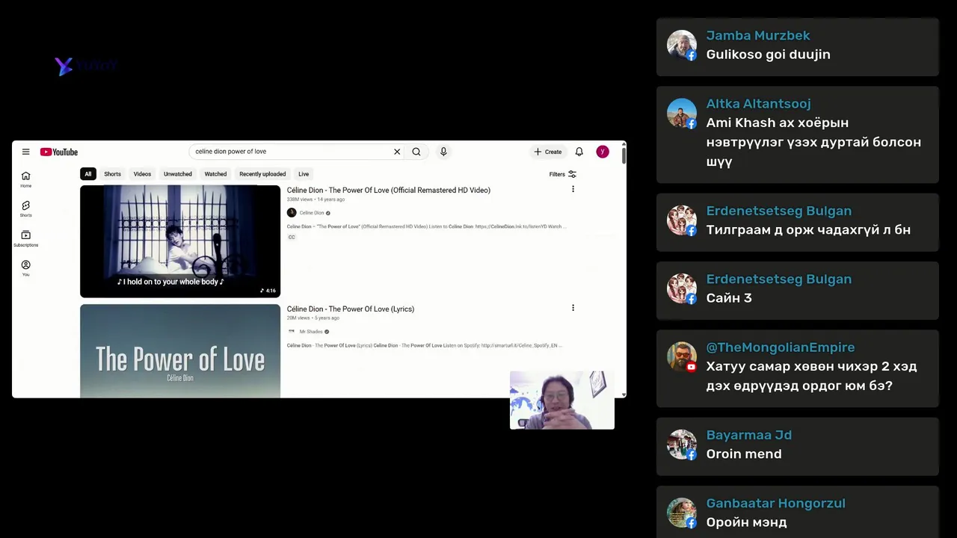Start voice search with the microphone icon
957x538 pixels.
click(x=443, y=152)
